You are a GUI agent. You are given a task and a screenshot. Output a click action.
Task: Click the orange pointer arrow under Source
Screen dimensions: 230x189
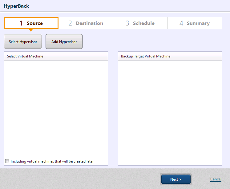click(x=30, y=30)
